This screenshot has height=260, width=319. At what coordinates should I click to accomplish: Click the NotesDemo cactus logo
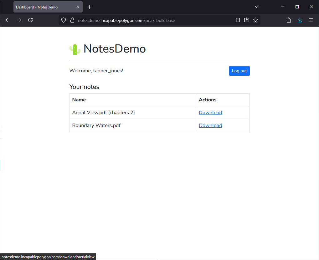point(75,49)
